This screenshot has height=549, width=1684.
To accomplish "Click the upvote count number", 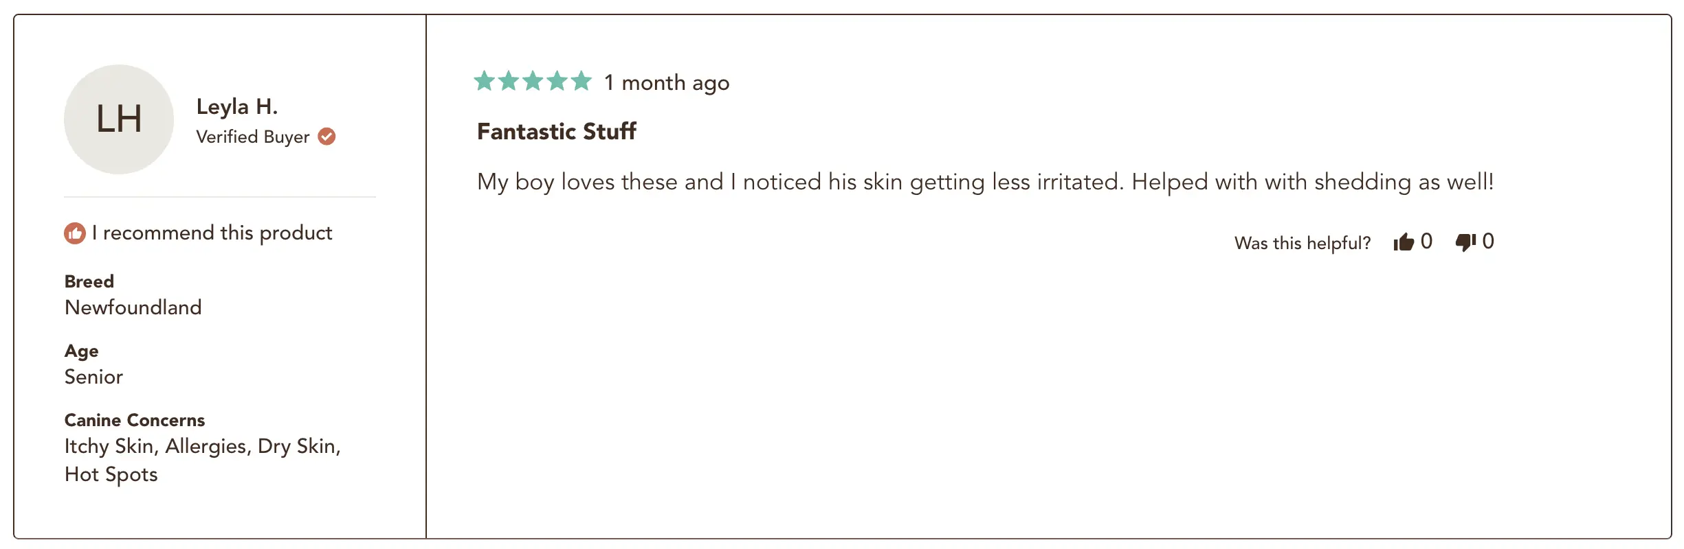I will pyautogui.click(x=1426, y=242).
